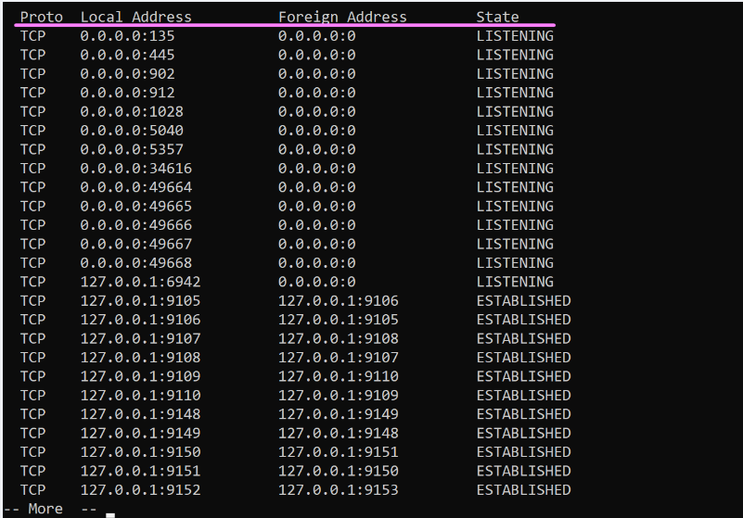Image resolution: width=743 pixels, height=518 pixels.
Task: Click ESTABLISHED state on 127.0.0.1:9152 row
Action: coord(523,490)
